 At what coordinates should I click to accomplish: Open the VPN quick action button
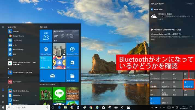155,92
